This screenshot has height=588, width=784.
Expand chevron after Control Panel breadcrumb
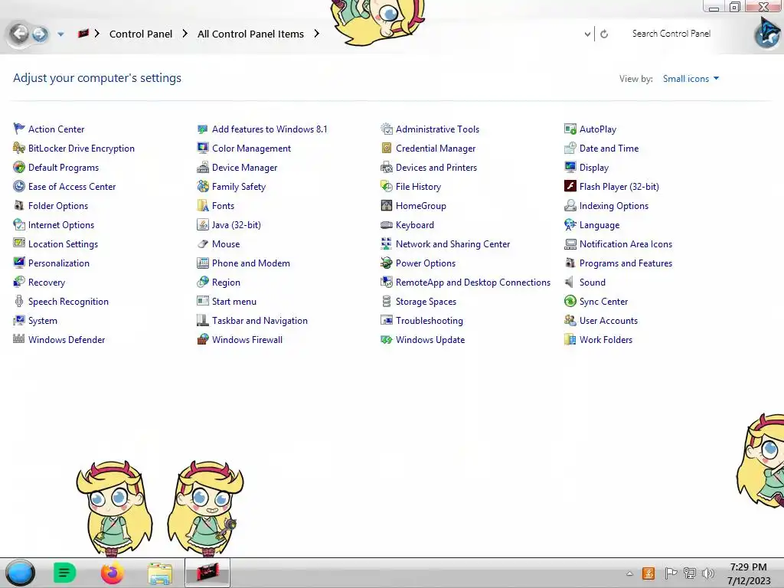pyautogui.click(x=185, y=34)
